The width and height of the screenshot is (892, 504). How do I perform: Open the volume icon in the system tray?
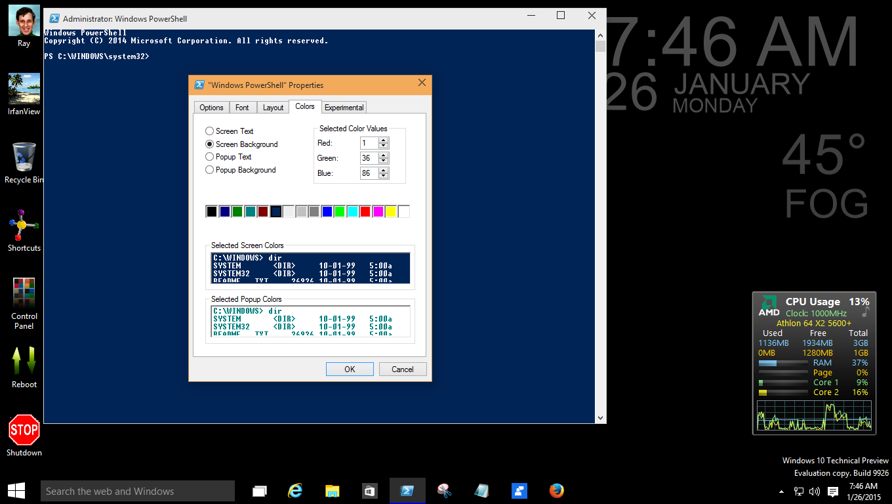[815, 491]
